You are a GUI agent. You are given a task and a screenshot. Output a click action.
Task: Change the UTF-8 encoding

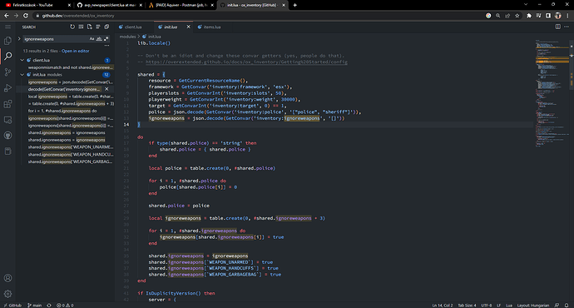pyautogui.click(x=487, y=305)
